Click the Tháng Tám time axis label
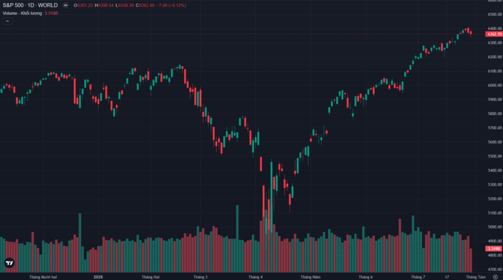Screen dimensions: 503x280 (x=475, y=277)
